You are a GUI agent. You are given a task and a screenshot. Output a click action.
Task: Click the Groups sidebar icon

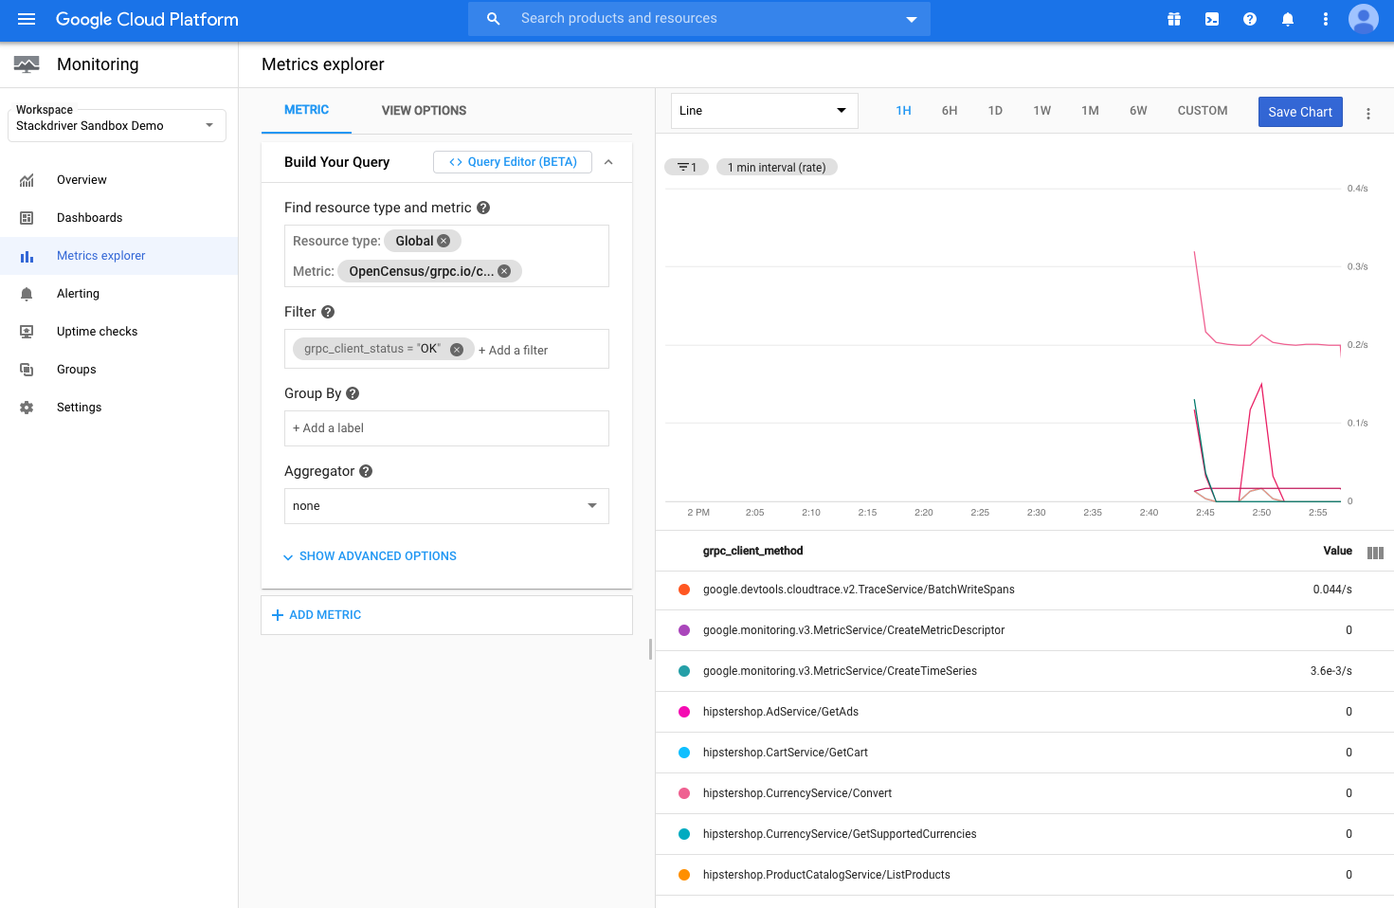27,370
